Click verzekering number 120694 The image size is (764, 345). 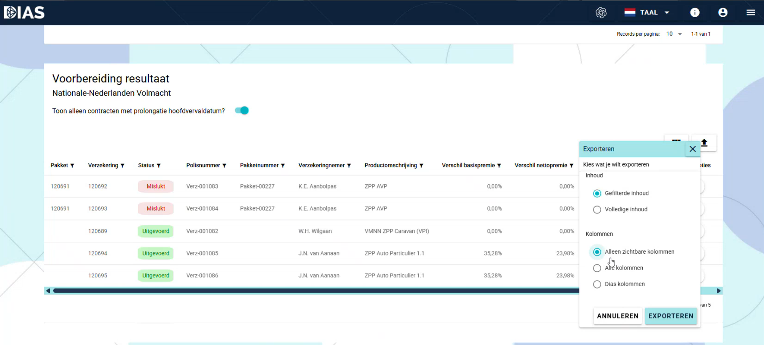coord(98,253)
